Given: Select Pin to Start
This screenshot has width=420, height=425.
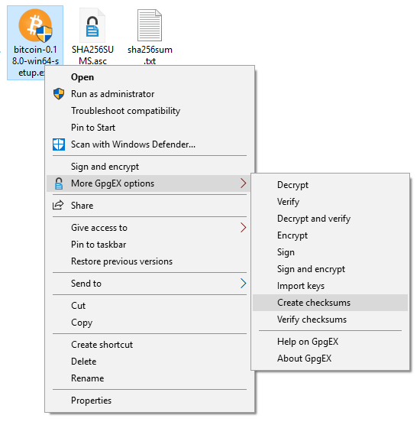Looking at the screenshot, I should [150, 128].
